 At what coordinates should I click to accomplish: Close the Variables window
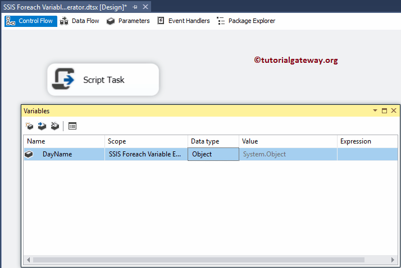[394, 110]
